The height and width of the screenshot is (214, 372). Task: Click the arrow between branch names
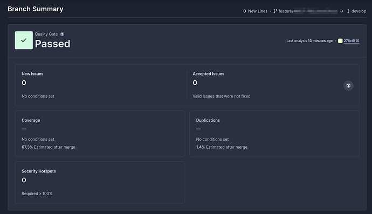[x=341, y=11]
